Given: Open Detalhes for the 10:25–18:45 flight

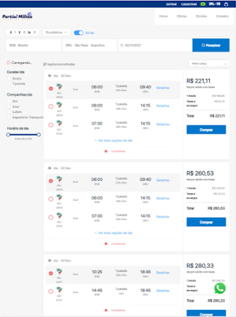Looking at the screenshot, I should (x=163, y=273).
